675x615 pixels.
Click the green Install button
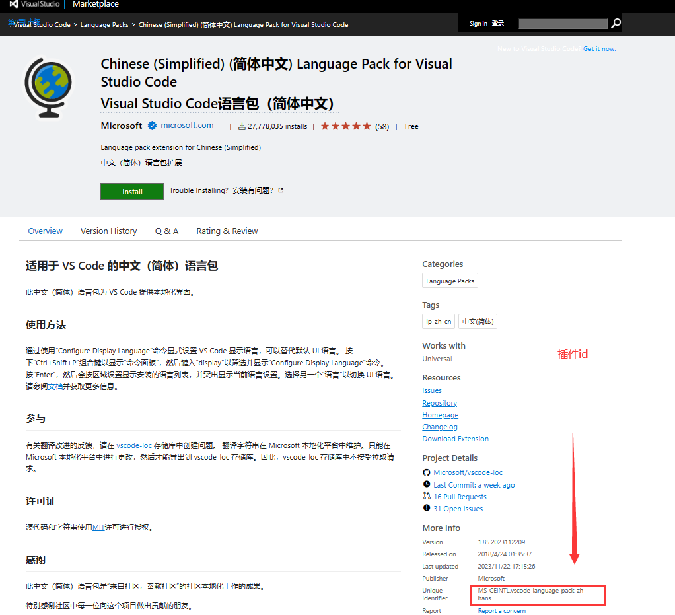pyautogui.click(x=131, y=191)
